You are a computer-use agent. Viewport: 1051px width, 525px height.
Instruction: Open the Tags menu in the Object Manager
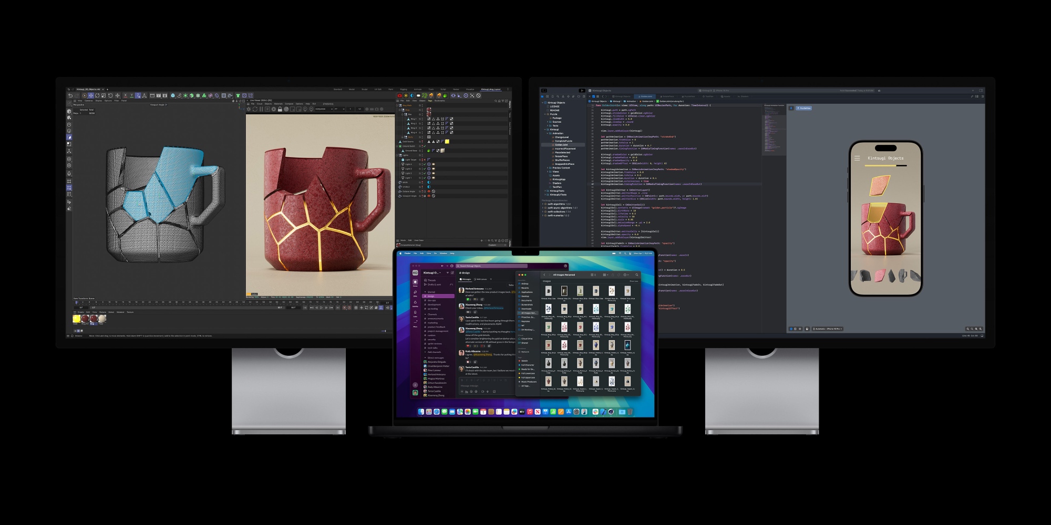(430, 101)
